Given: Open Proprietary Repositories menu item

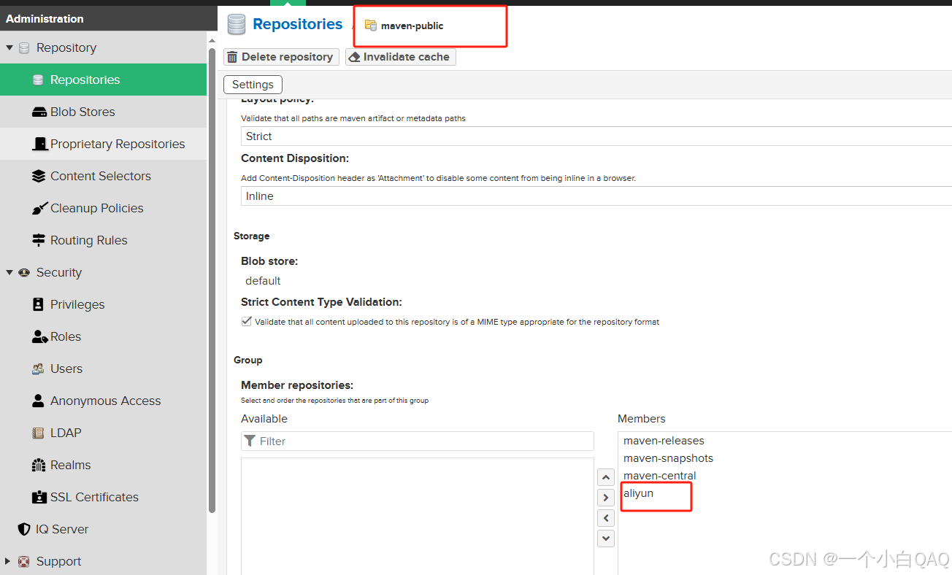Looking at the screenshot, I should pyautogui.click(x=104, y=144).
